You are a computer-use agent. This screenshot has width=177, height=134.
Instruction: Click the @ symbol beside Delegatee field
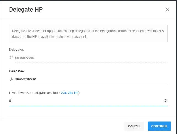12,79
